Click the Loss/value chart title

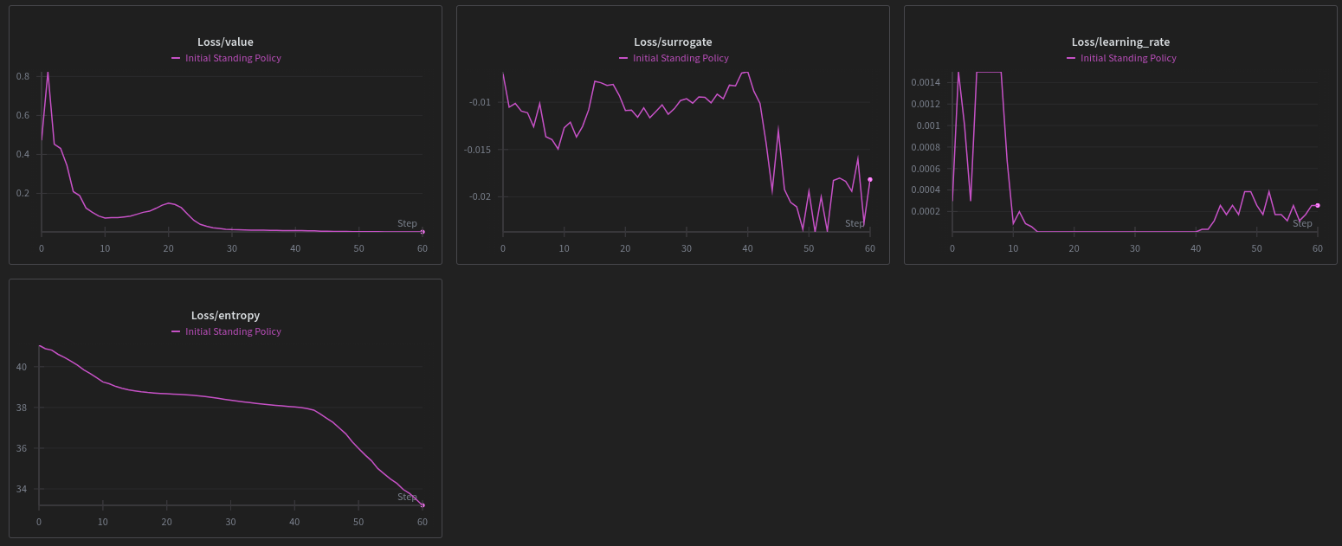coord(225,42)
